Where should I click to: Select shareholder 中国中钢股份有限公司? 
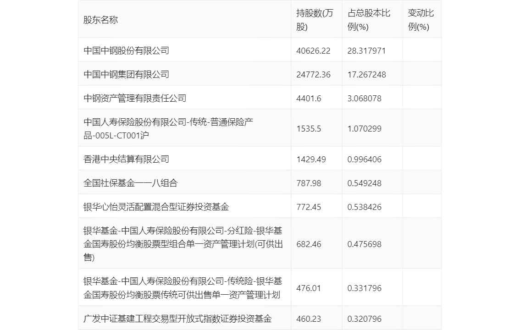click(127, 51)
